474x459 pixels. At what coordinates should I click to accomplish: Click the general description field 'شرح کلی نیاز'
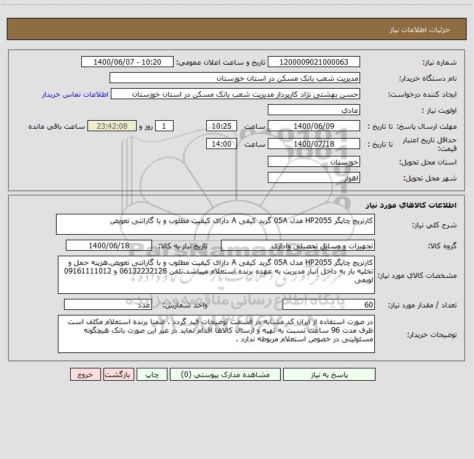tap(215, 224)
